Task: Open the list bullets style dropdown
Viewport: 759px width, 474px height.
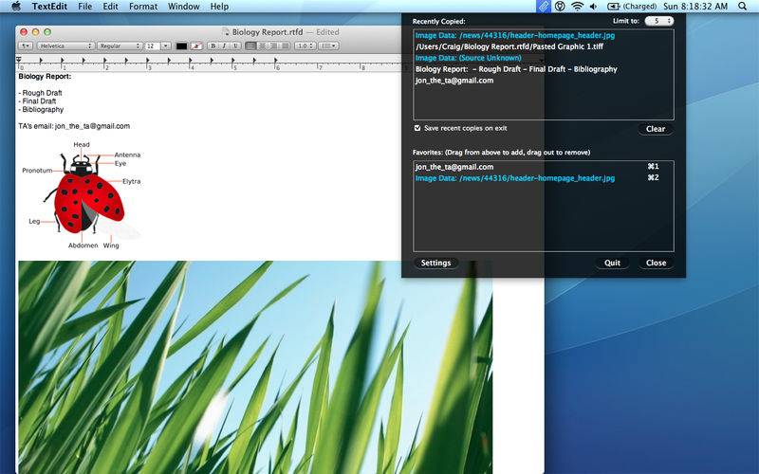Action: (x=328, y=46)
